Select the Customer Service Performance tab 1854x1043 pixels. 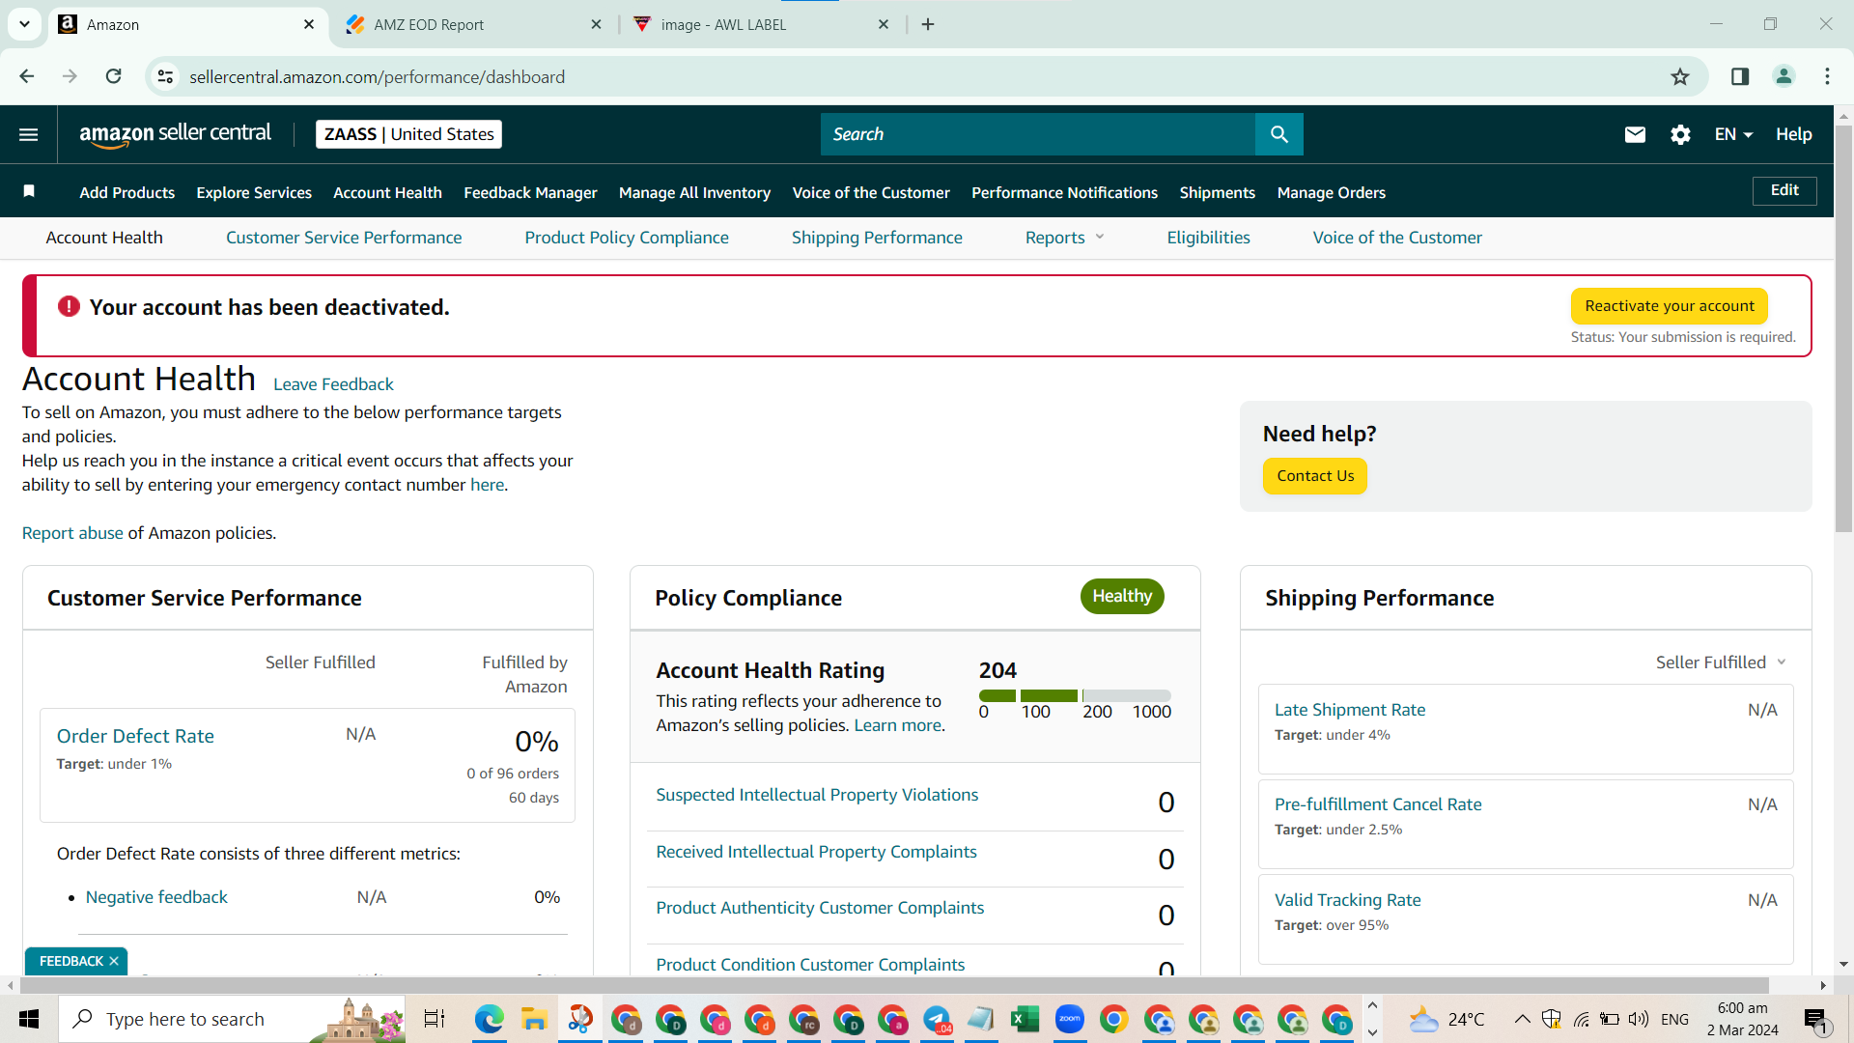click(344, 238)
